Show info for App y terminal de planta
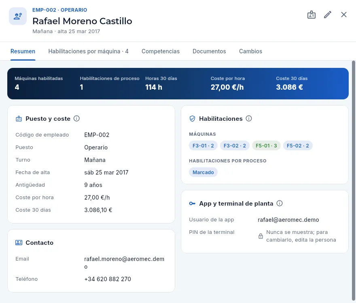The image size is (356, 303). click(280, 204)
